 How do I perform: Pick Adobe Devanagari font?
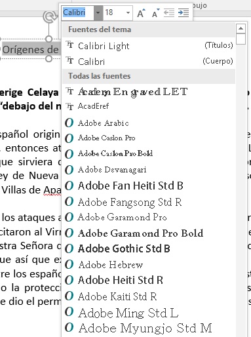click(149, 170)
